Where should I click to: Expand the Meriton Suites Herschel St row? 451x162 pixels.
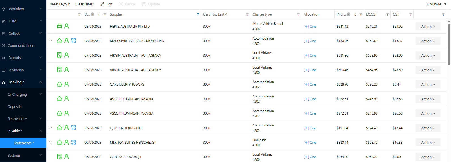pyautogui.click(x=51, y=142)
